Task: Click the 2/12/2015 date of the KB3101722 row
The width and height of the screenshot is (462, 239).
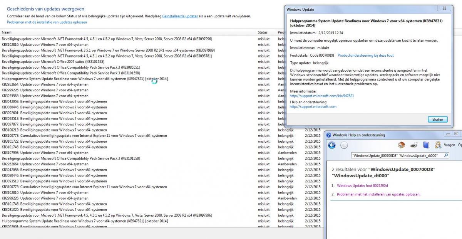Action: tap(313, 141)
